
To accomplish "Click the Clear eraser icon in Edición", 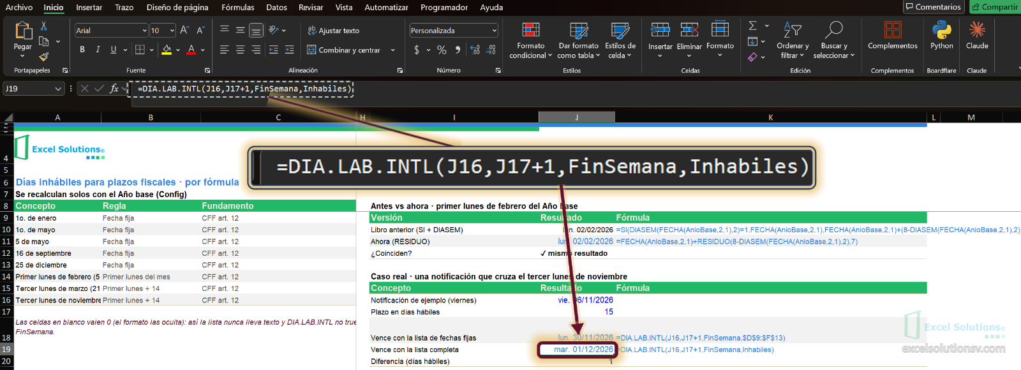I will [x=753, y=57].
